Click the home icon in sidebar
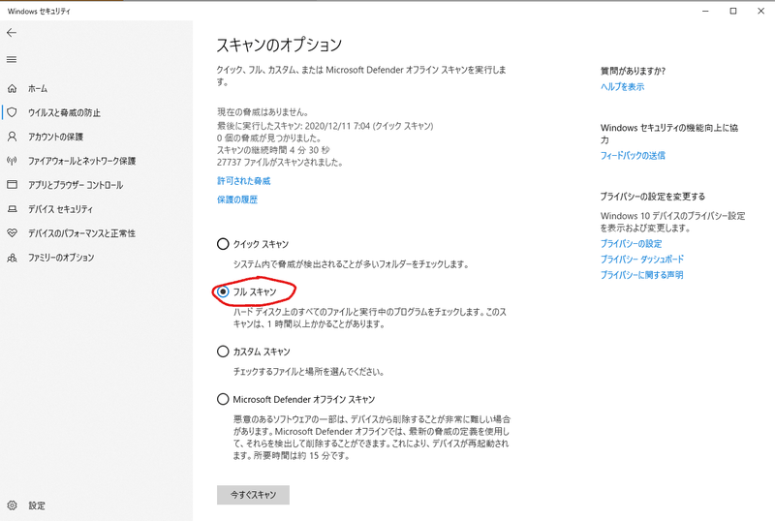Screen dimensions: 775x521 tap(12, 88)
